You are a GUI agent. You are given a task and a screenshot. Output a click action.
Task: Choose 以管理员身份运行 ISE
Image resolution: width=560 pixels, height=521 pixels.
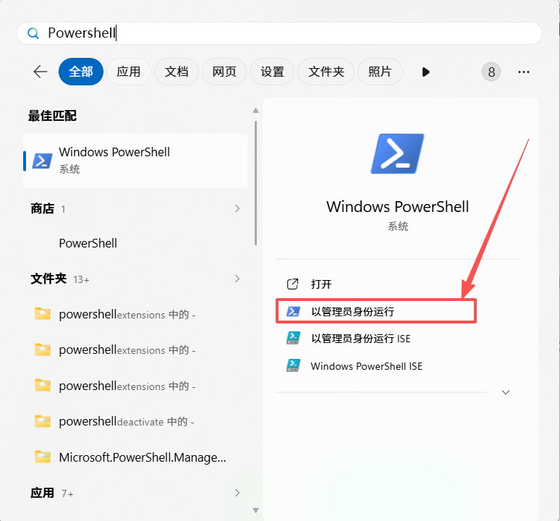pyautogui.click(x=397, y=338)
